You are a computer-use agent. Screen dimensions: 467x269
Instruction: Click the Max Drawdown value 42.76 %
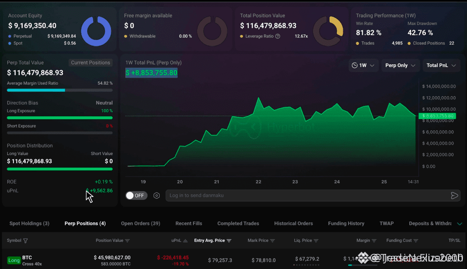[420, 33]
